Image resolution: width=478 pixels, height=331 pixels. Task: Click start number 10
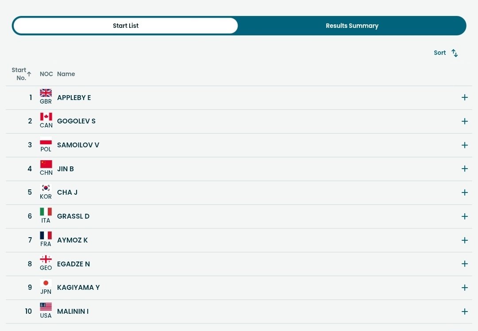28,311
